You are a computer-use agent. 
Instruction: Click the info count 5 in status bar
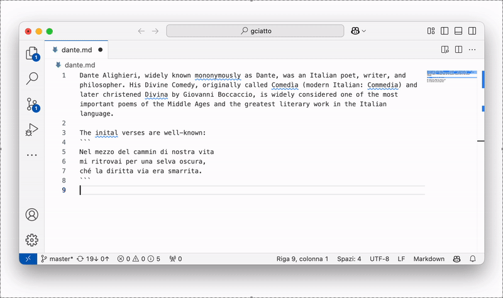point(154,259)
